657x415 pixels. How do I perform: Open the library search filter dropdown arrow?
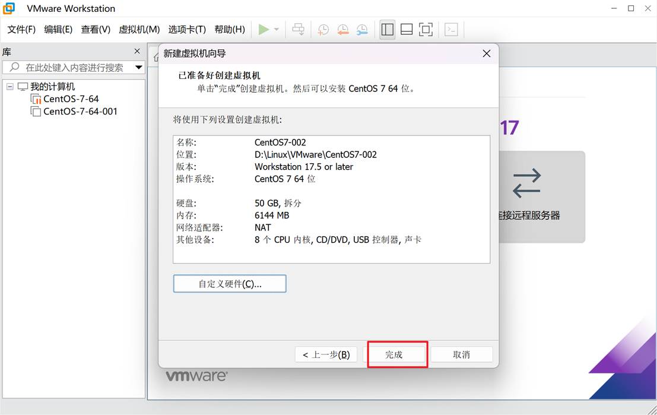click(x=139, y=67)
